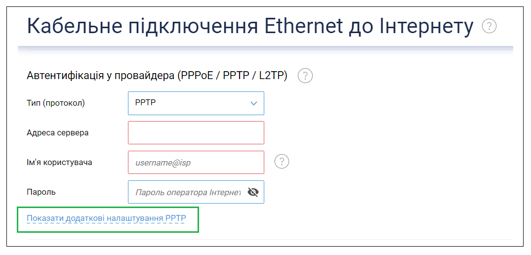Toggle password visibility eye icon
531x255 pixels.
(x=253, y=192)
